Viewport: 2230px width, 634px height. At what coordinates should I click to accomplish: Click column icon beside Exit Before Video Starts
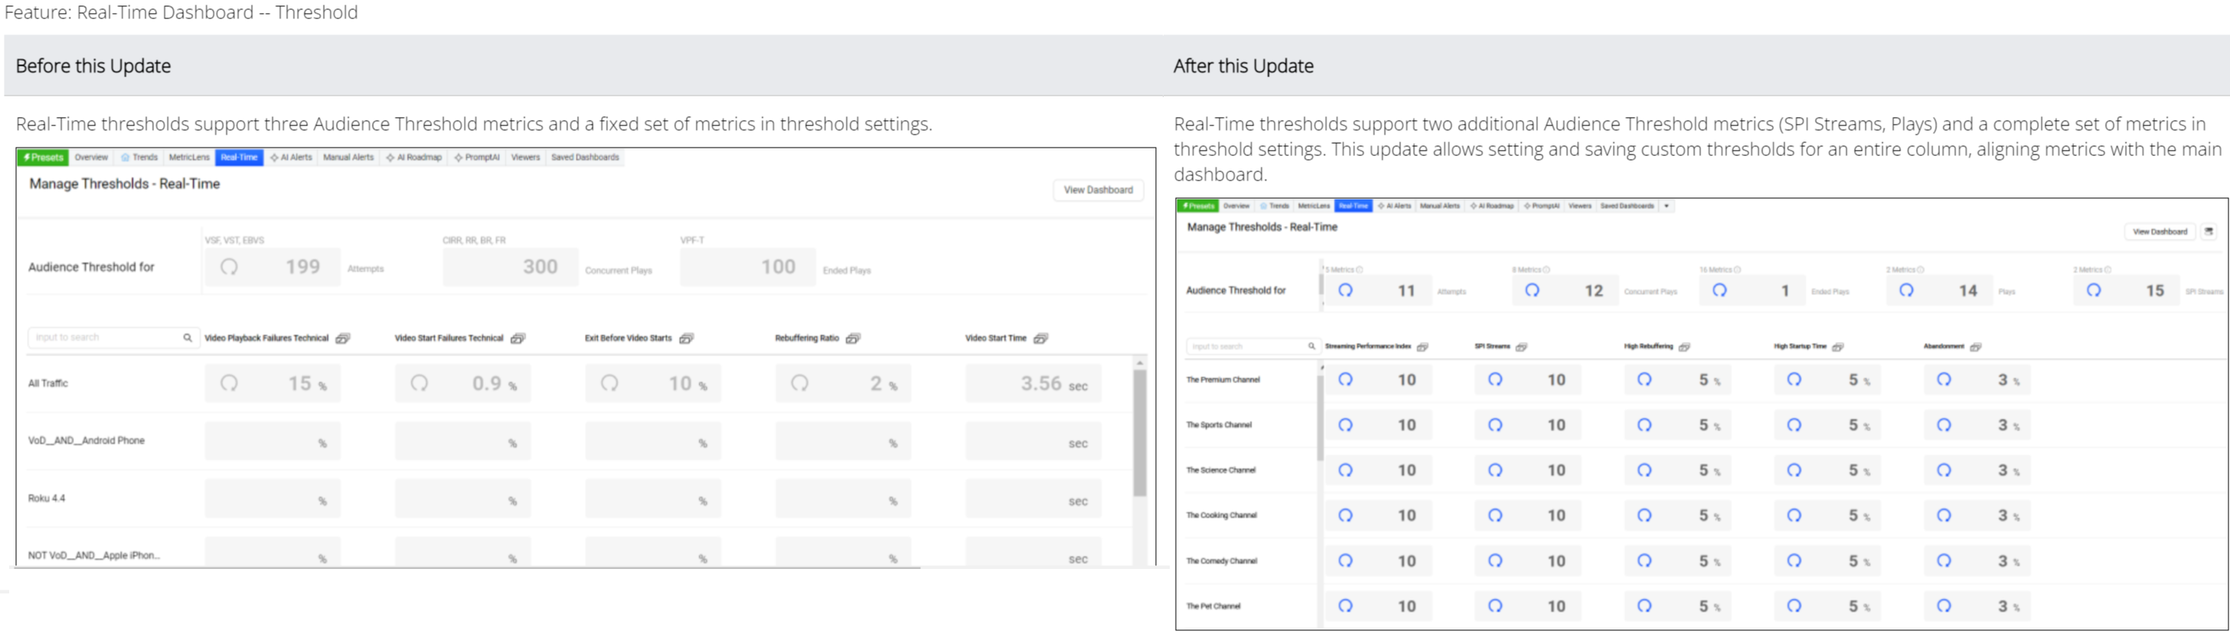tap(687, 338)
